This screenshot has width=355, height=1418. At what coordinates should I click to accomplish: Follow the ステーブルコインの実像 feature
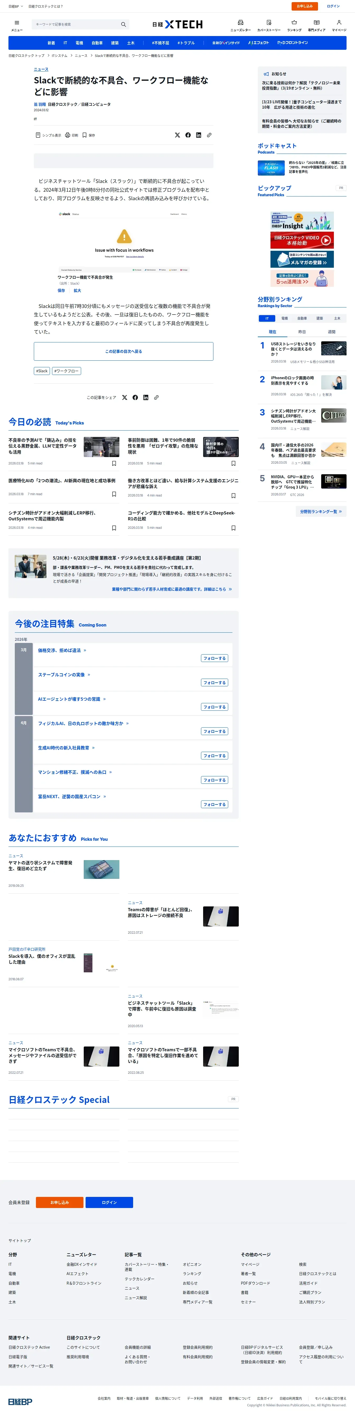click(214, 683)
